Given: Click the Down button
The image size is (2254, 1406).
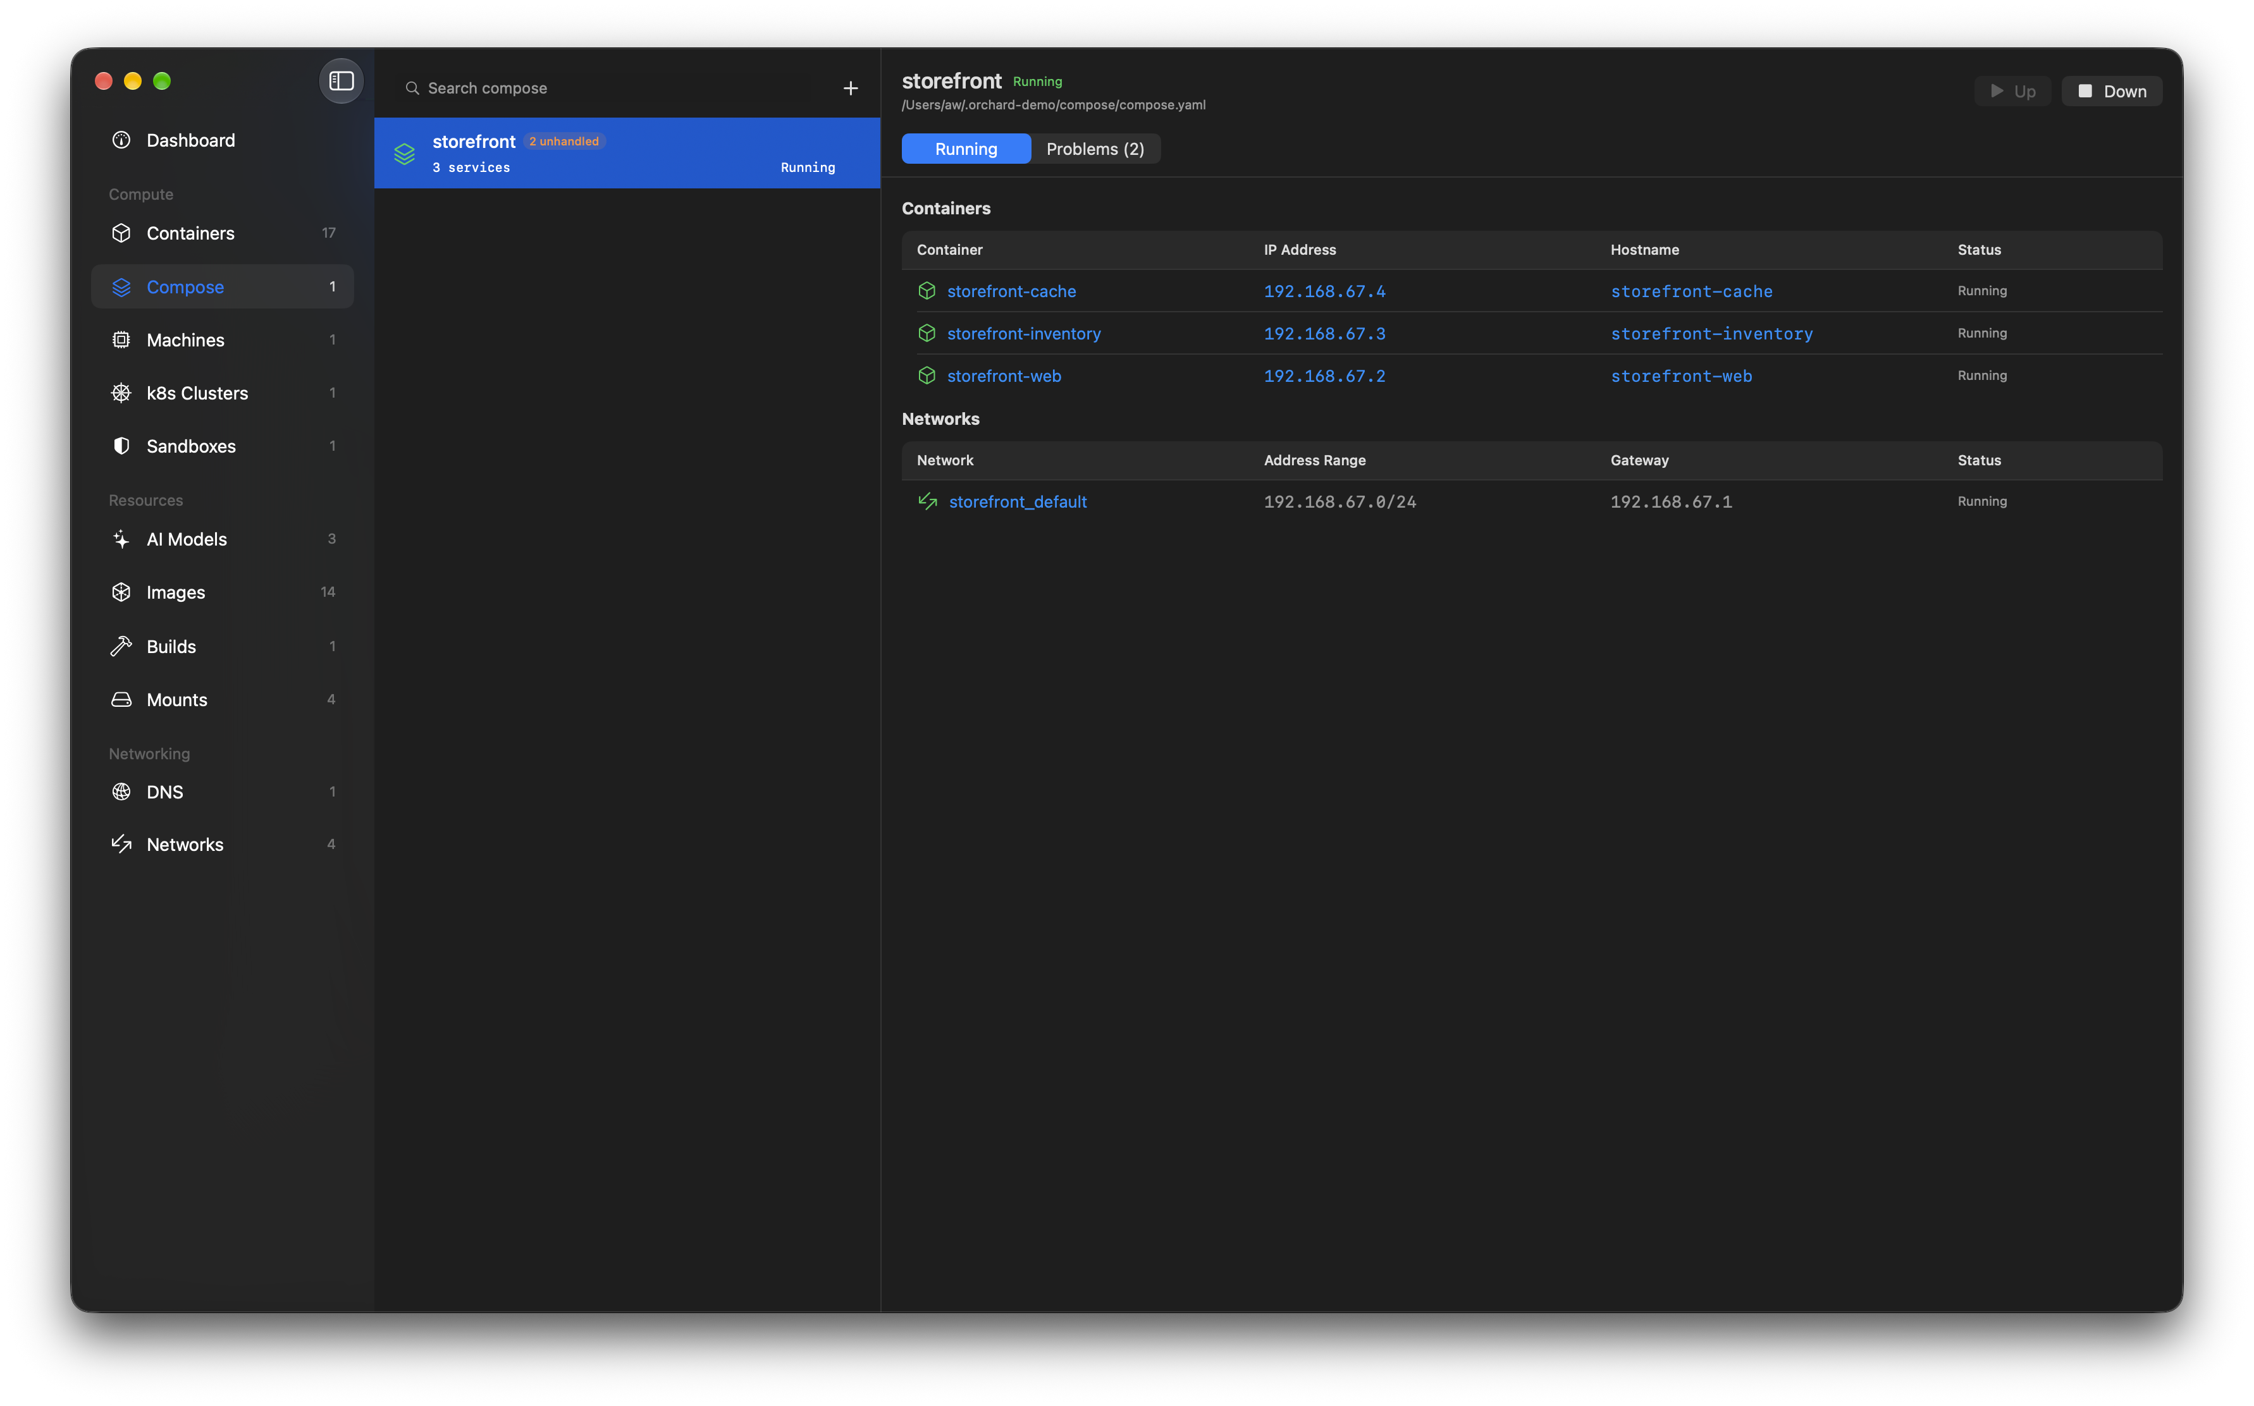Looking at the screenshot, I should click(2112, 91).
